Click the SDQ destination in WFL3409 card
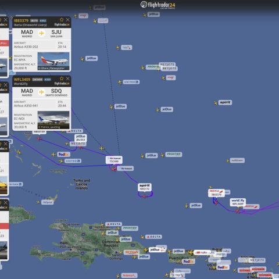This screenshot has height=279, width=279. (x=56, y=92)
